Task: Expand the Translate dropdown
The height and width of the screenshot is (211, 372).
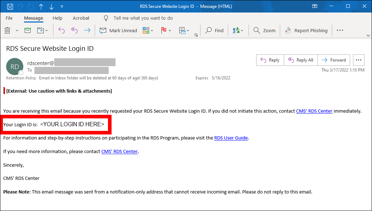Action: tap(238, 30)
